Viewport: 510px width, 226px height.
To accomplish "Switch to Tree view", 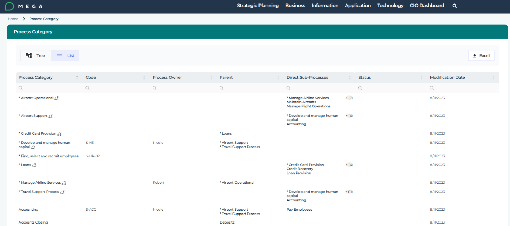I will 35,56.
